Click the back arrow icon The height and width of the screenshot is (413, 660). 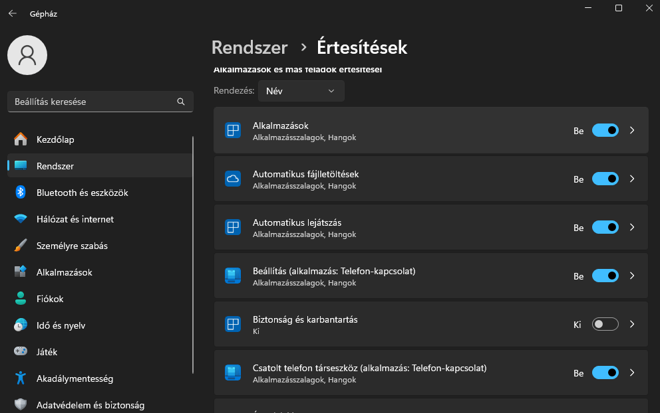point(13,13)
